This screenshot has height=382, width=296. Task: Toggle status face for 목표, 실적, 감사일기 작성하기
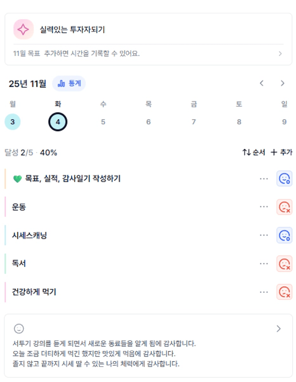point(284,178)
